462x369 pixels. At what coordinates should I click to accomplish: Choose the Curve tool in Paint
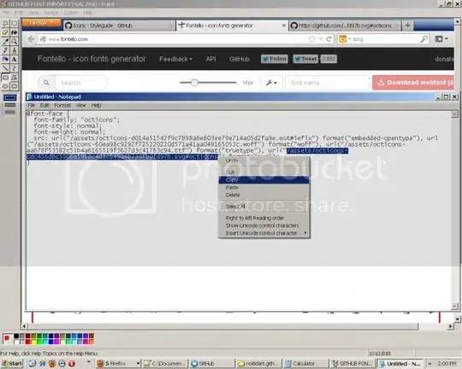pos(14,68)
